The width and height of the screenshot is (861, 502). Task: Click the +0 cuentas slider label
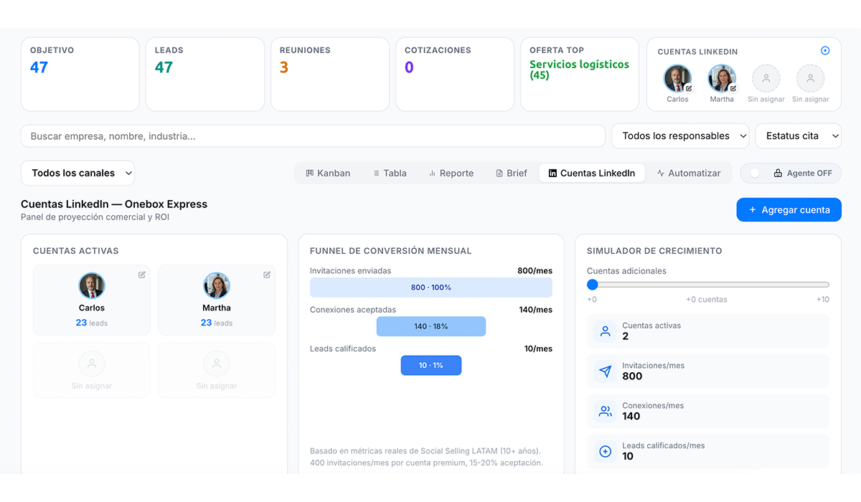coord(707,300)
